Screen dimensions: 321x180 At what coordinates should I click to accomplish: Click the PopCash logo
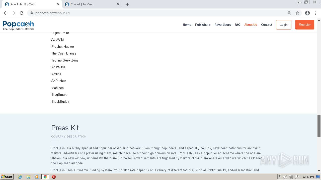(18, 25)
